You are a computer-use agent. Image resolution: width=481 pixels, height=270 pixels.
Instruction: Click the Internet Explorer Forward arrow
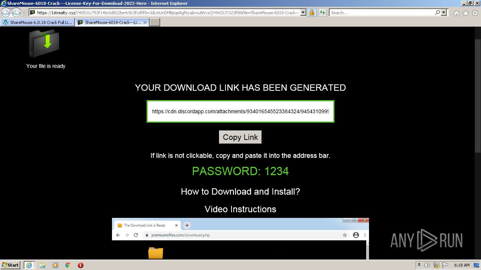click(16, 12)
